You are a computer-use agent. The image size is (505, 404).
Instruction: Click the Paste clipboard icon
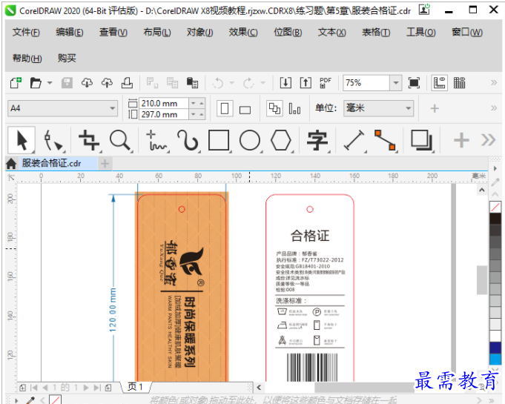(x=192, y=83)
